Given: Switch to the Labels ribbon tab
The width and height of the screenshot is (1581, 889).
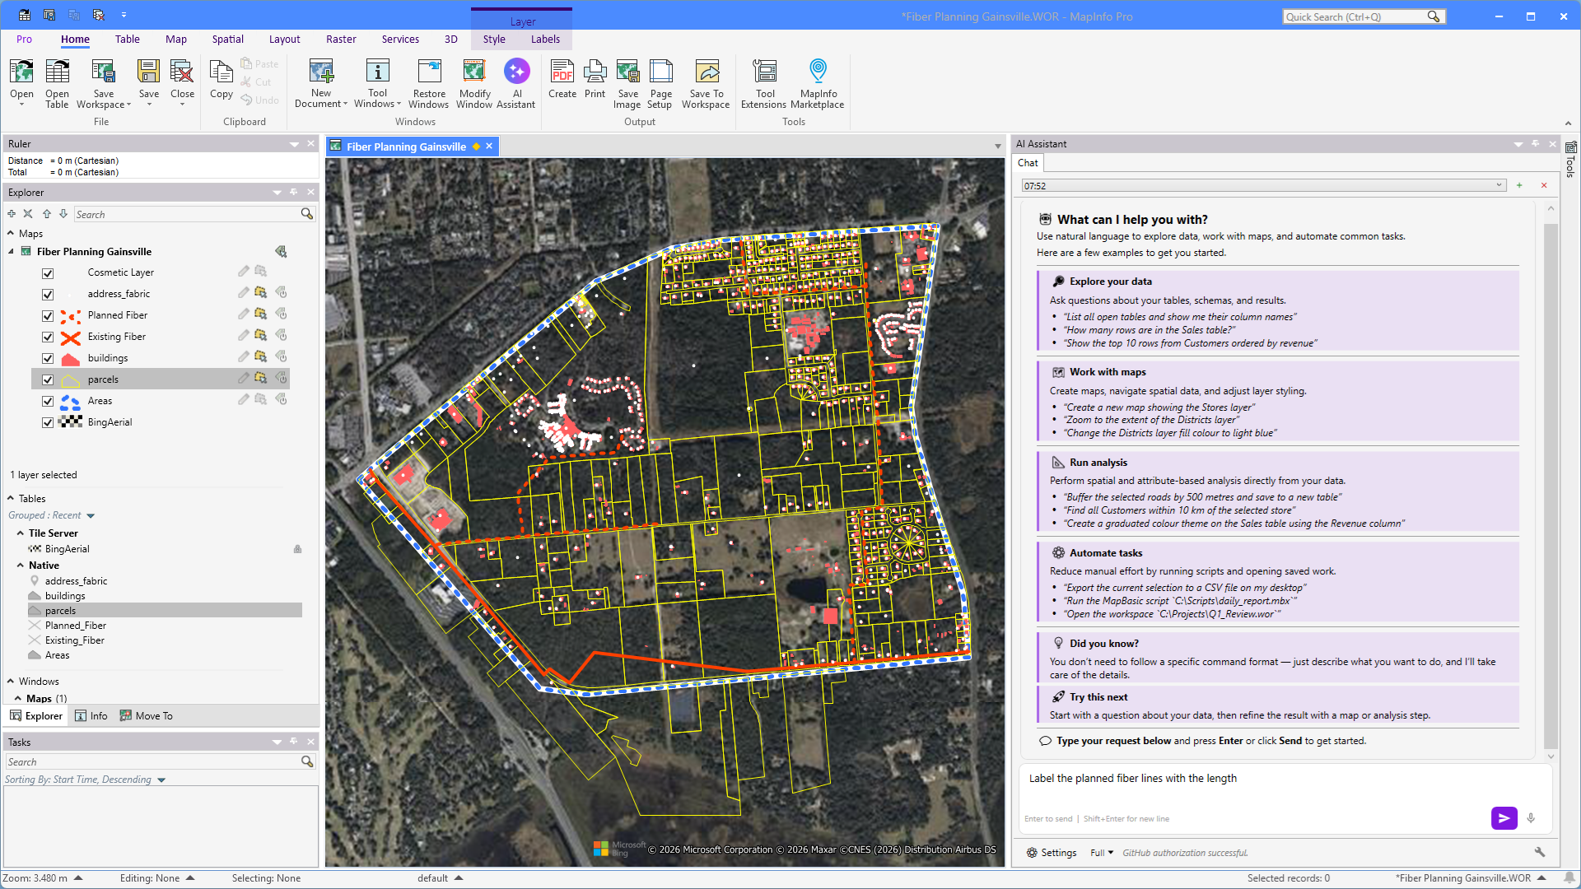Looking at the screenshot, I should 545,40.
